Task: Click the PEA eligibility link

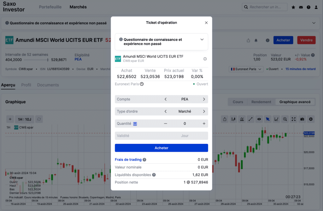Action: pyautogui.click(x=78, y=59)
